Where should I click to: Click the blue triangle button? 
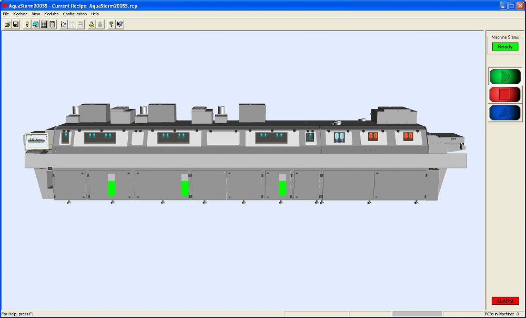point(505,113)
